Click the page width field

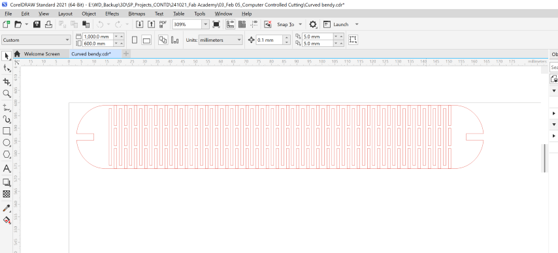pyautogui.click(x=98, y=37)
